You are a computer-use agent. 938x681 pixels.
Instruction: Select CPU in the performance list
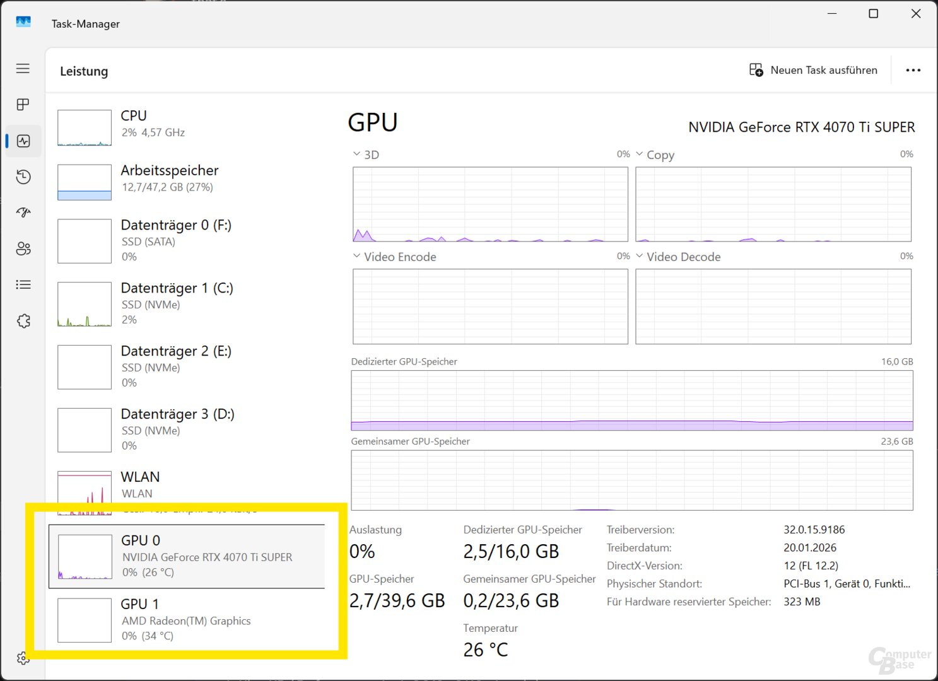(x=187, y=127)
